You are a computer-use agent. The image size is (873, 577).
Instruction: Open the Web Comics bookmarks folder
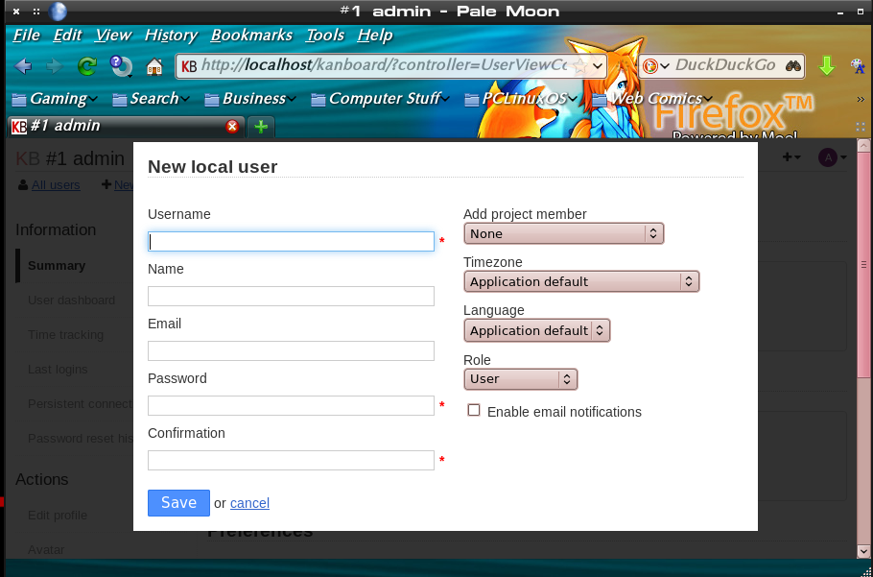coord(652,99)
